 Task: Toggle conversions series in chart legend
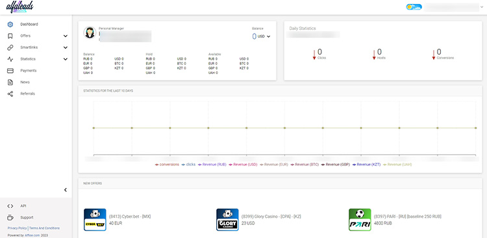click(x=167, y=165)
